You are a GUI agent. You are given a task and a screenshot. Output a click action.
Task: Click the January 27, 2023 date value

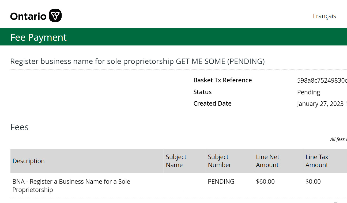322,104
